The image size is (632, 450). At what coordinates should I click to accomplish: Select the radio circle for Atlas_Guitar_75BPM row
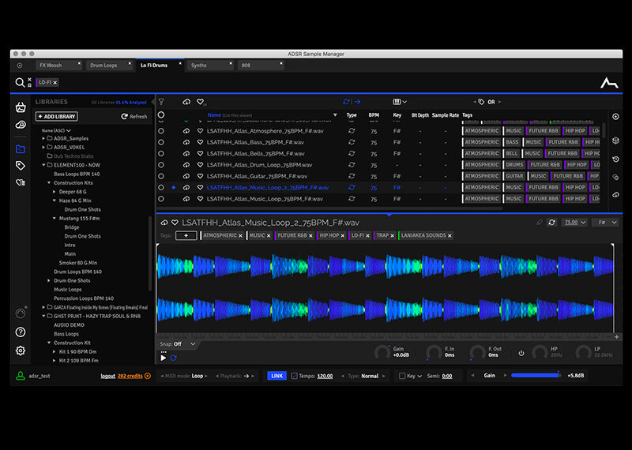(161, 176)
